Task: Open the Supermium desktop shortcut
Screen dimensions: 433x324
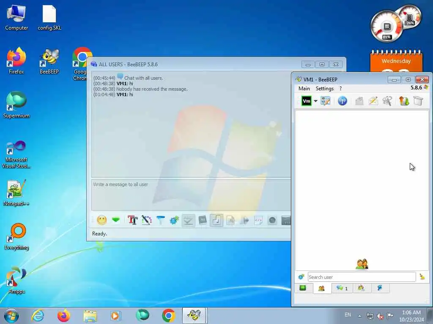Action: pos(16,105)
